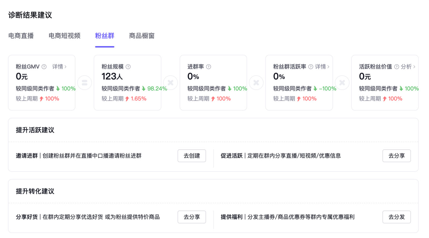The height and width of the screenshot is (238, 429).
Task: Click help icon next to 活跃粉丝价值
Action: (397, 67)
